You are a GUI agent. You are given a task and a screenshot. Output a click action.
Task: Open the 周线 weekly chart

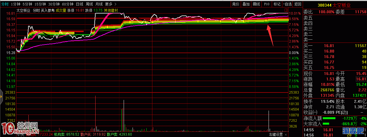[89, 4]
